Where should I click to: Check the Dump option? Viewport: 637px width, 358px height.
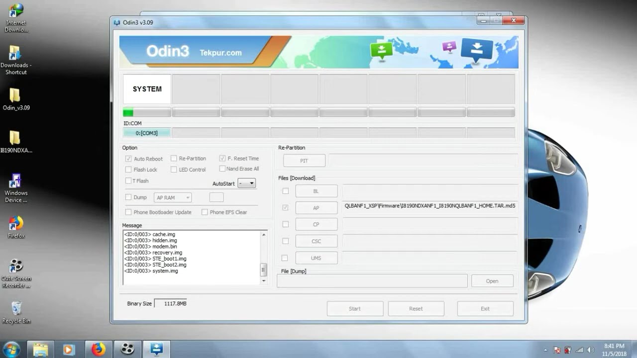click(128, 197)
